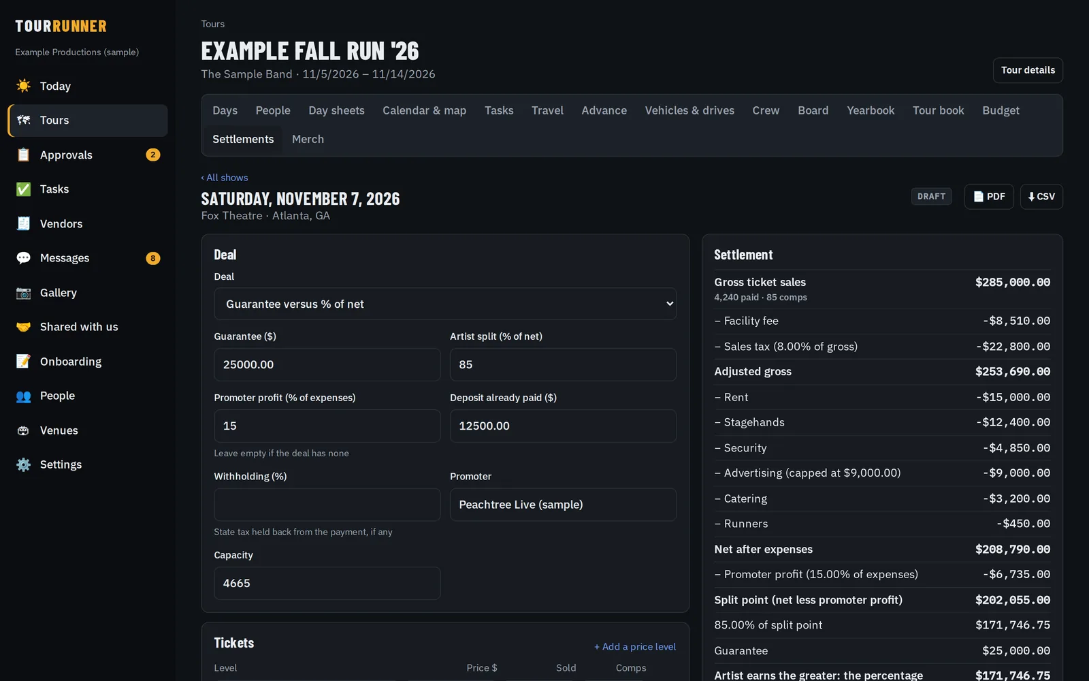Click the Gallery camera icon
Viewport: 1089px width, 681px height.
coord(23,293)
